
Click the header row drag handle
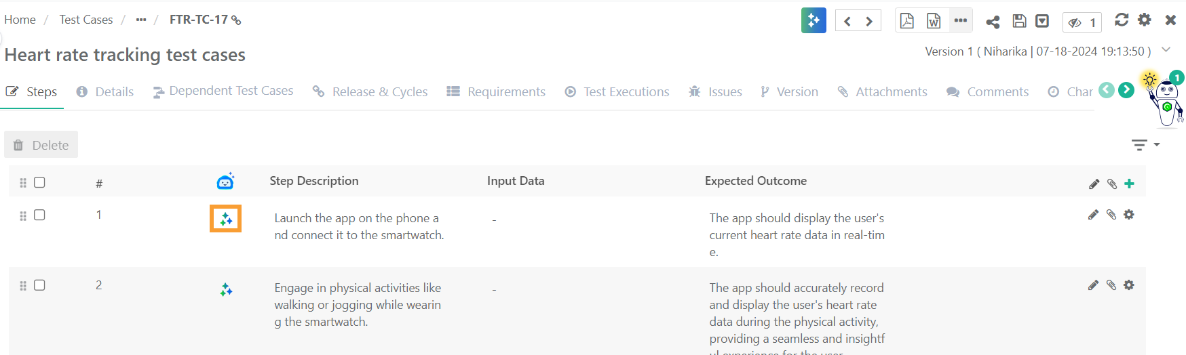tap(23, 183)
